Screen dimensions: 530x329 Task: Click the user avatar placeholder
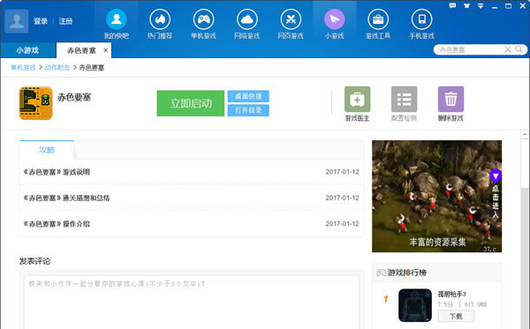coord(17,21)
